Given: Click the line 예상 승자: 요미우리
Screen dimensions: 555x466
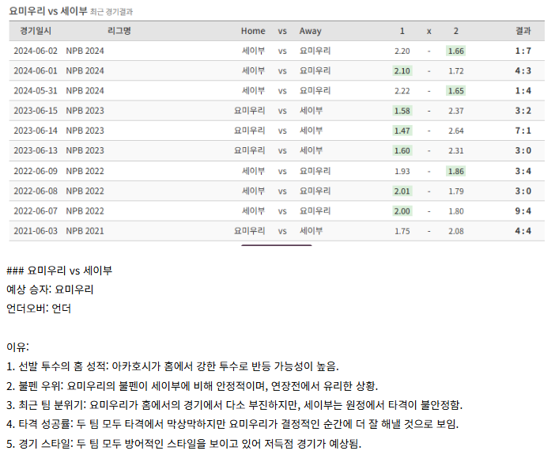Looking at the screenshot, I should (x=50, y=290).
